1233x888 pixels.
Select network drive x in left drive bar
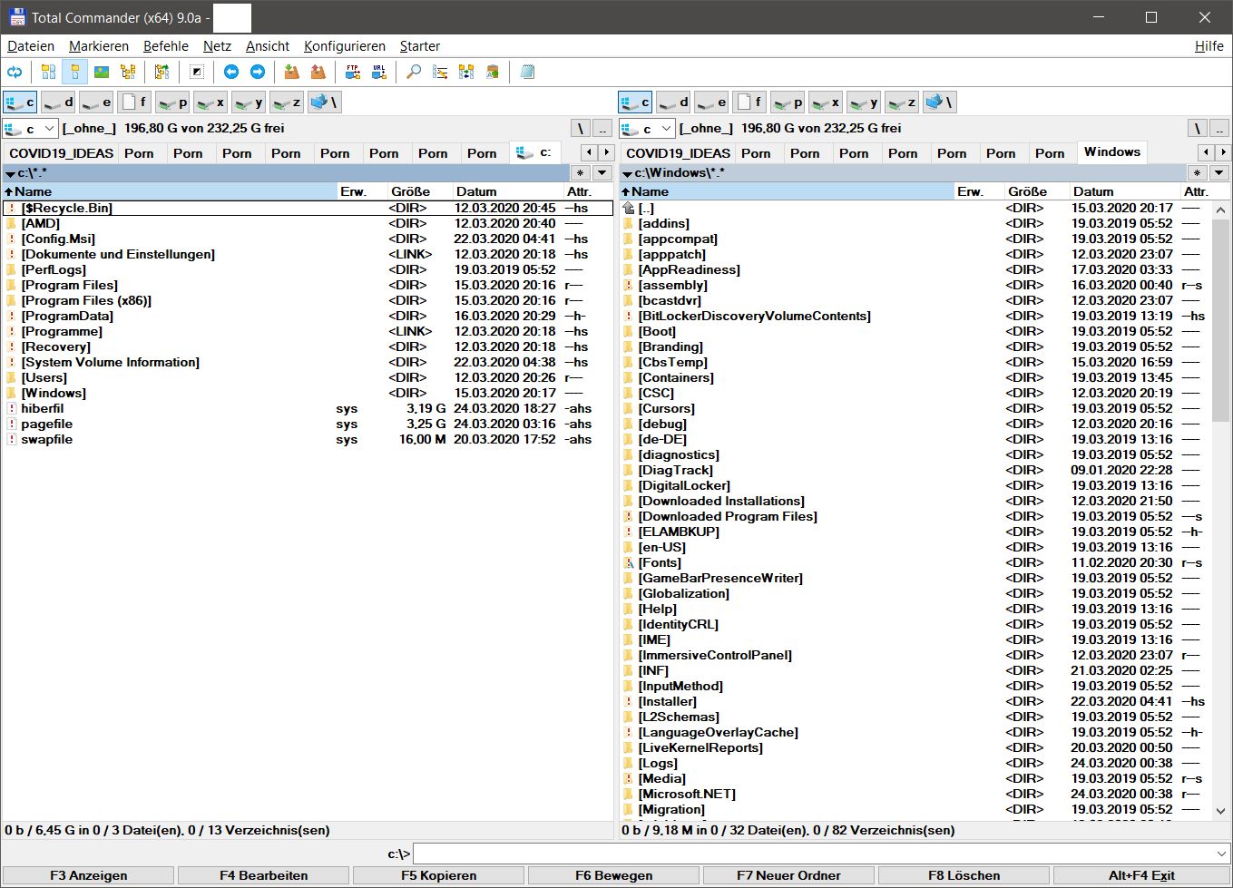[210, 102]
